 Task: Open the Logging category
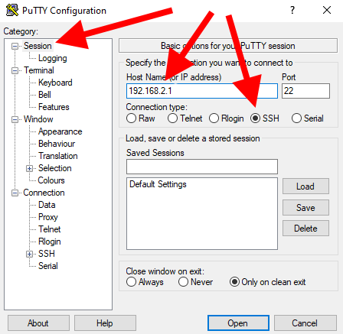(x=53, y=58)
